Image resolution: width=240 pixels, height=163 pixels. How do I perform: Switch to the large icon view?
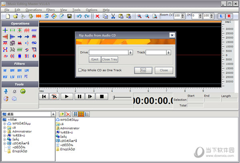pyautogui.click(x=75, y=114)
